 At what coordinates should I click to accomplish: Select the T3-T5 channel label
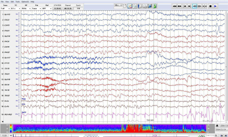tap(7, 68)
